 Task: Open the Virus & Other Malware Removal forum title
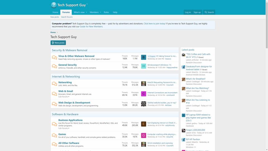(x=76, y=56)
